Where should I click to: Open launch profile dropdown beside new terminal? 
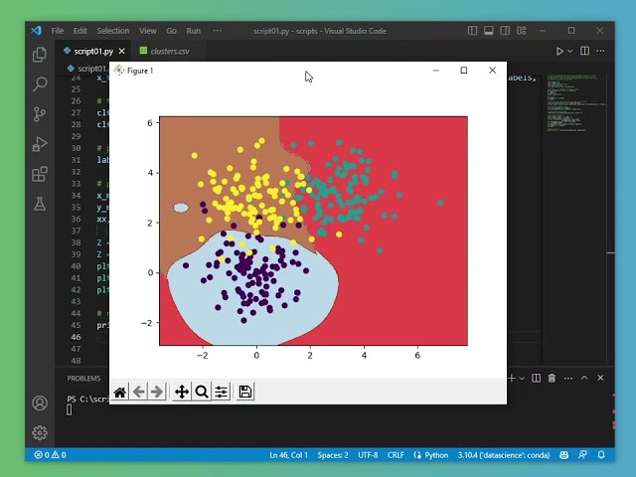tap(522, 378)
